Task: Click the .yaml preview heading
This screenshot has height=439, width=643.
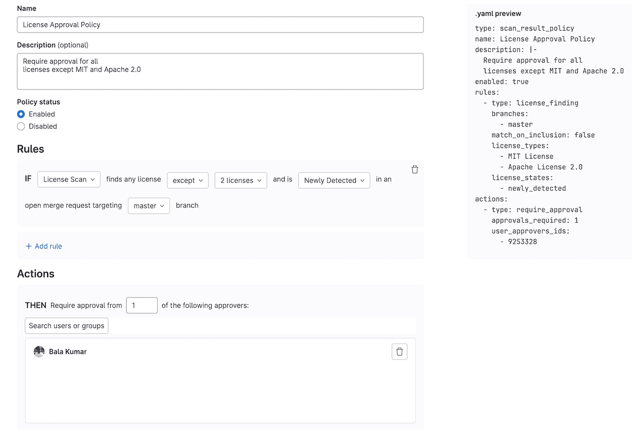Action: [498, 14]
